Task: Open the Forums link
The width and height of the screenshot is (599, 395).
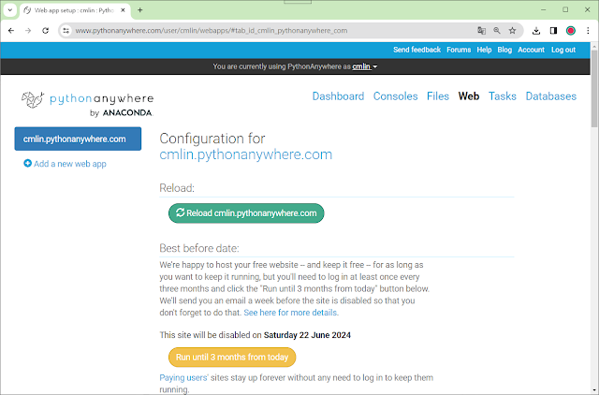Action: click(459, 50)
